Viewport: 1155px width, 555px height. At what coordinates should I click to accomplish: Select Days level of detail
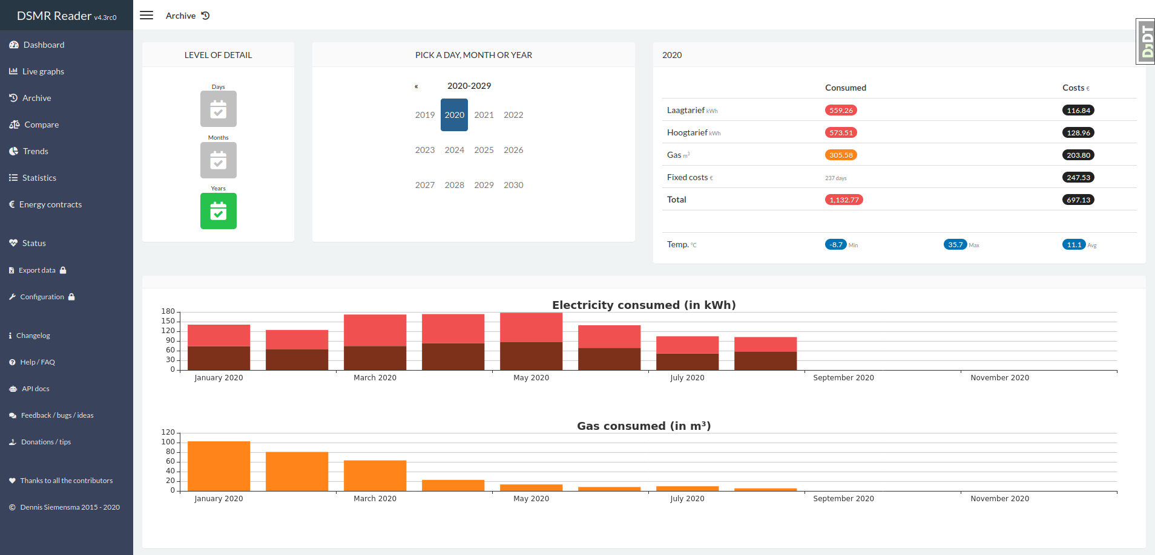point(219,109)
